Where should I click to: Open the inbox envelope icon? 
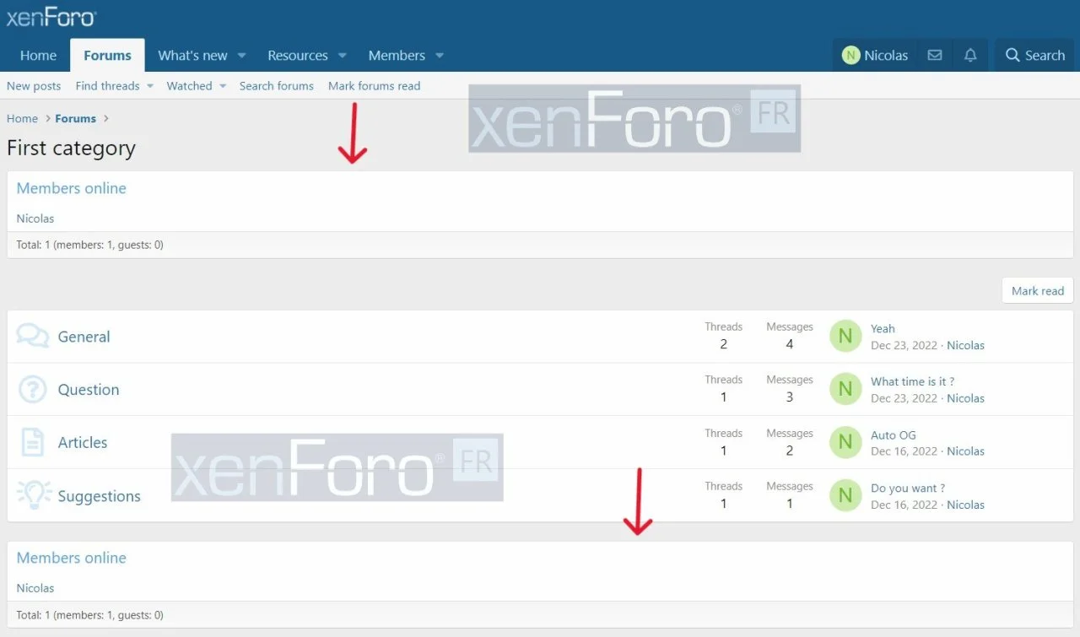coord(934,56)
